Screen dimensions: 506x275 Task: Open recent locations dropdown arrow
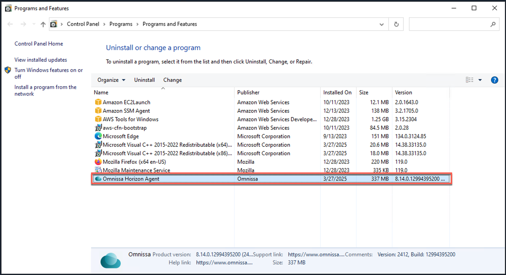[34, 24]
